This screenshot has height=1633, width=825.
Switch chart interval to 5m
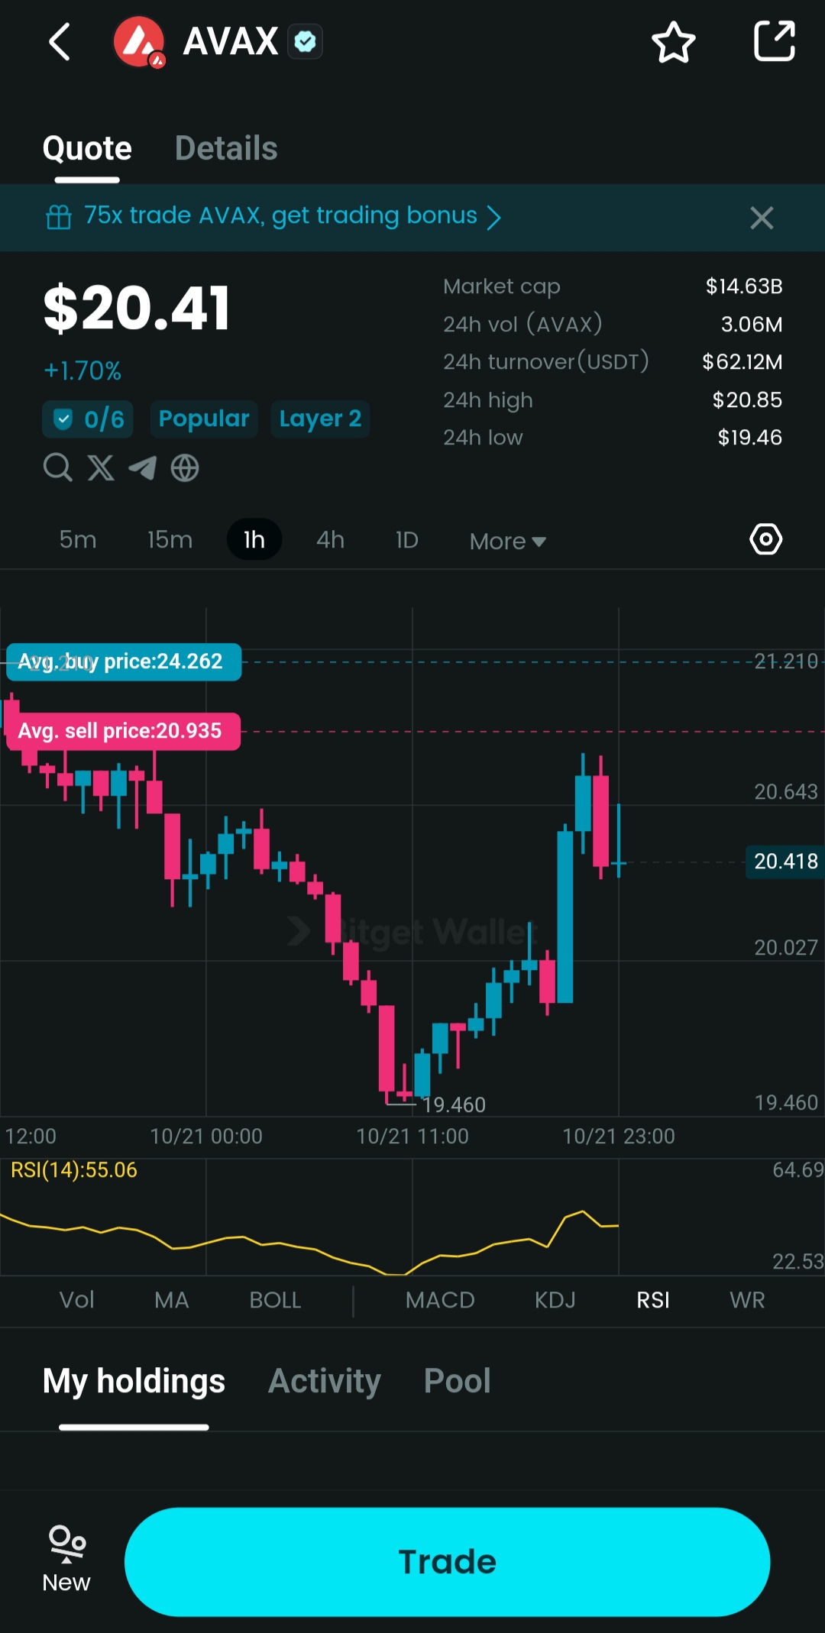coord(78,540)
